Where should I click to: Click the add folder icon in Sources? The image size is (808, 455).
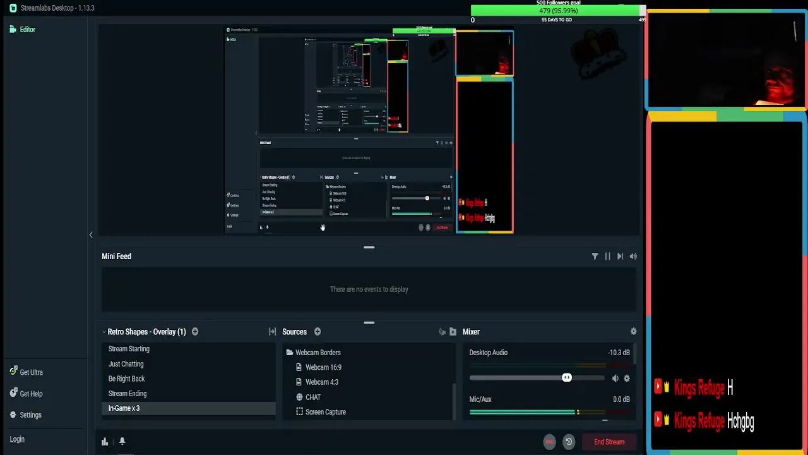453,332
